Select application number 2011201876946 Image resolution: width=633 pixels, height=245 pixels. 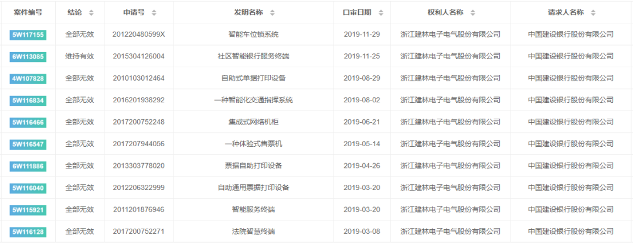click(x=139, y=209)
